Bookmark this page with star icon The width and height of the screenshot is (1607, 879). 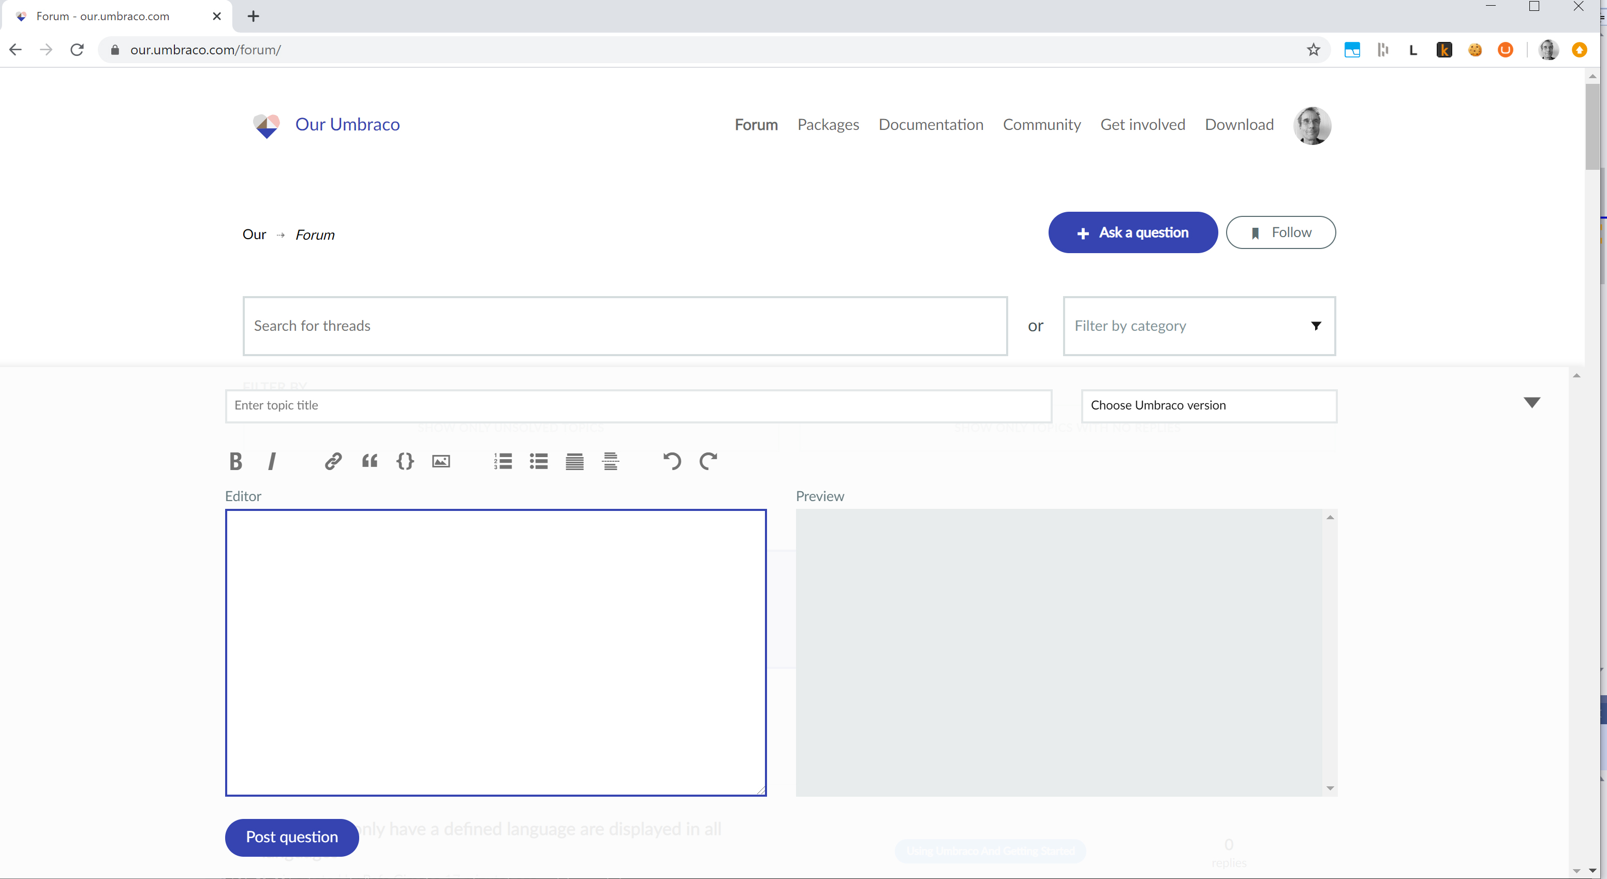1313,50
